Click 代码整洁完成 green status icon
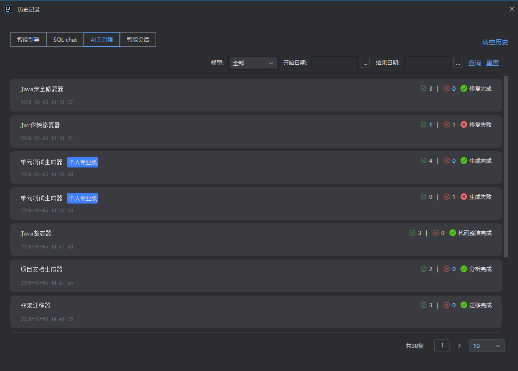Screen dimensions: 518x371 tap(452, 233)
